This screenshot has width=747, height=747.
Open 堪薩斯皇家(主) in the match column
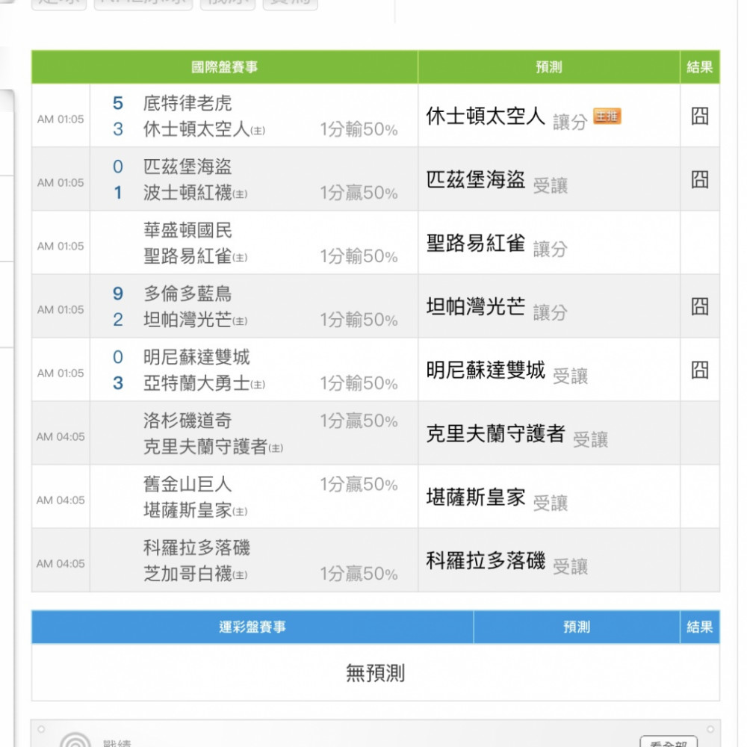195,510
